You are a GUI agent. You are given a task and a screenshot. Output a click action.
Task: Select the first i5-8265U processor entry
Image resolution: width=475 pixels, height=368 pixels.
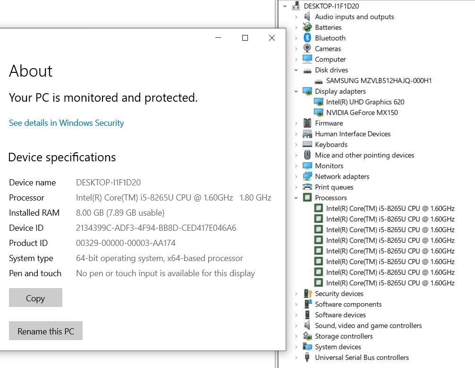point(390,209)
